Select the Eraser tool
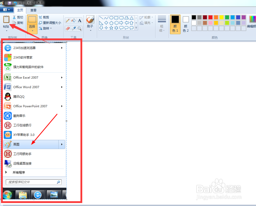256x206 pixels. coord(68,29)
